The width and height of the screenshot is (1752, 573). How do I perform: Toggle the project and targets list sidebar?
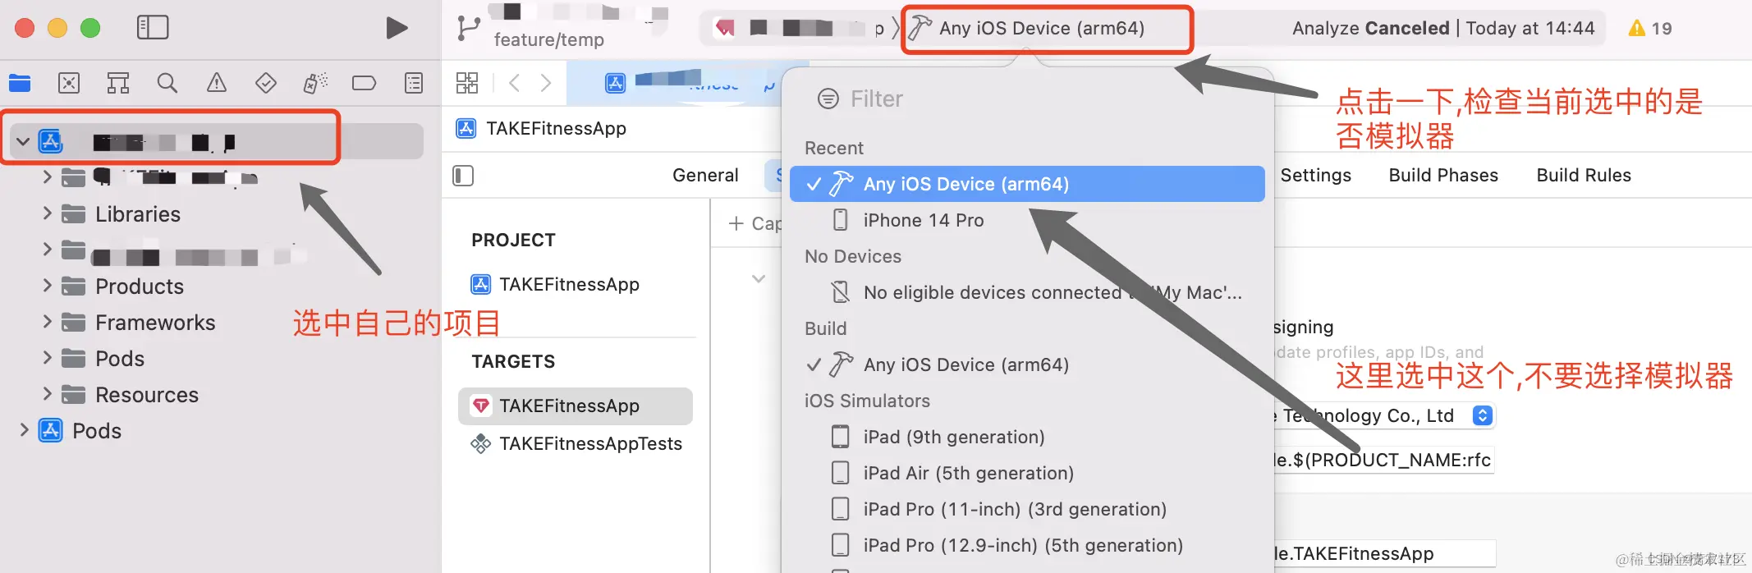click(x=463, y=176)
